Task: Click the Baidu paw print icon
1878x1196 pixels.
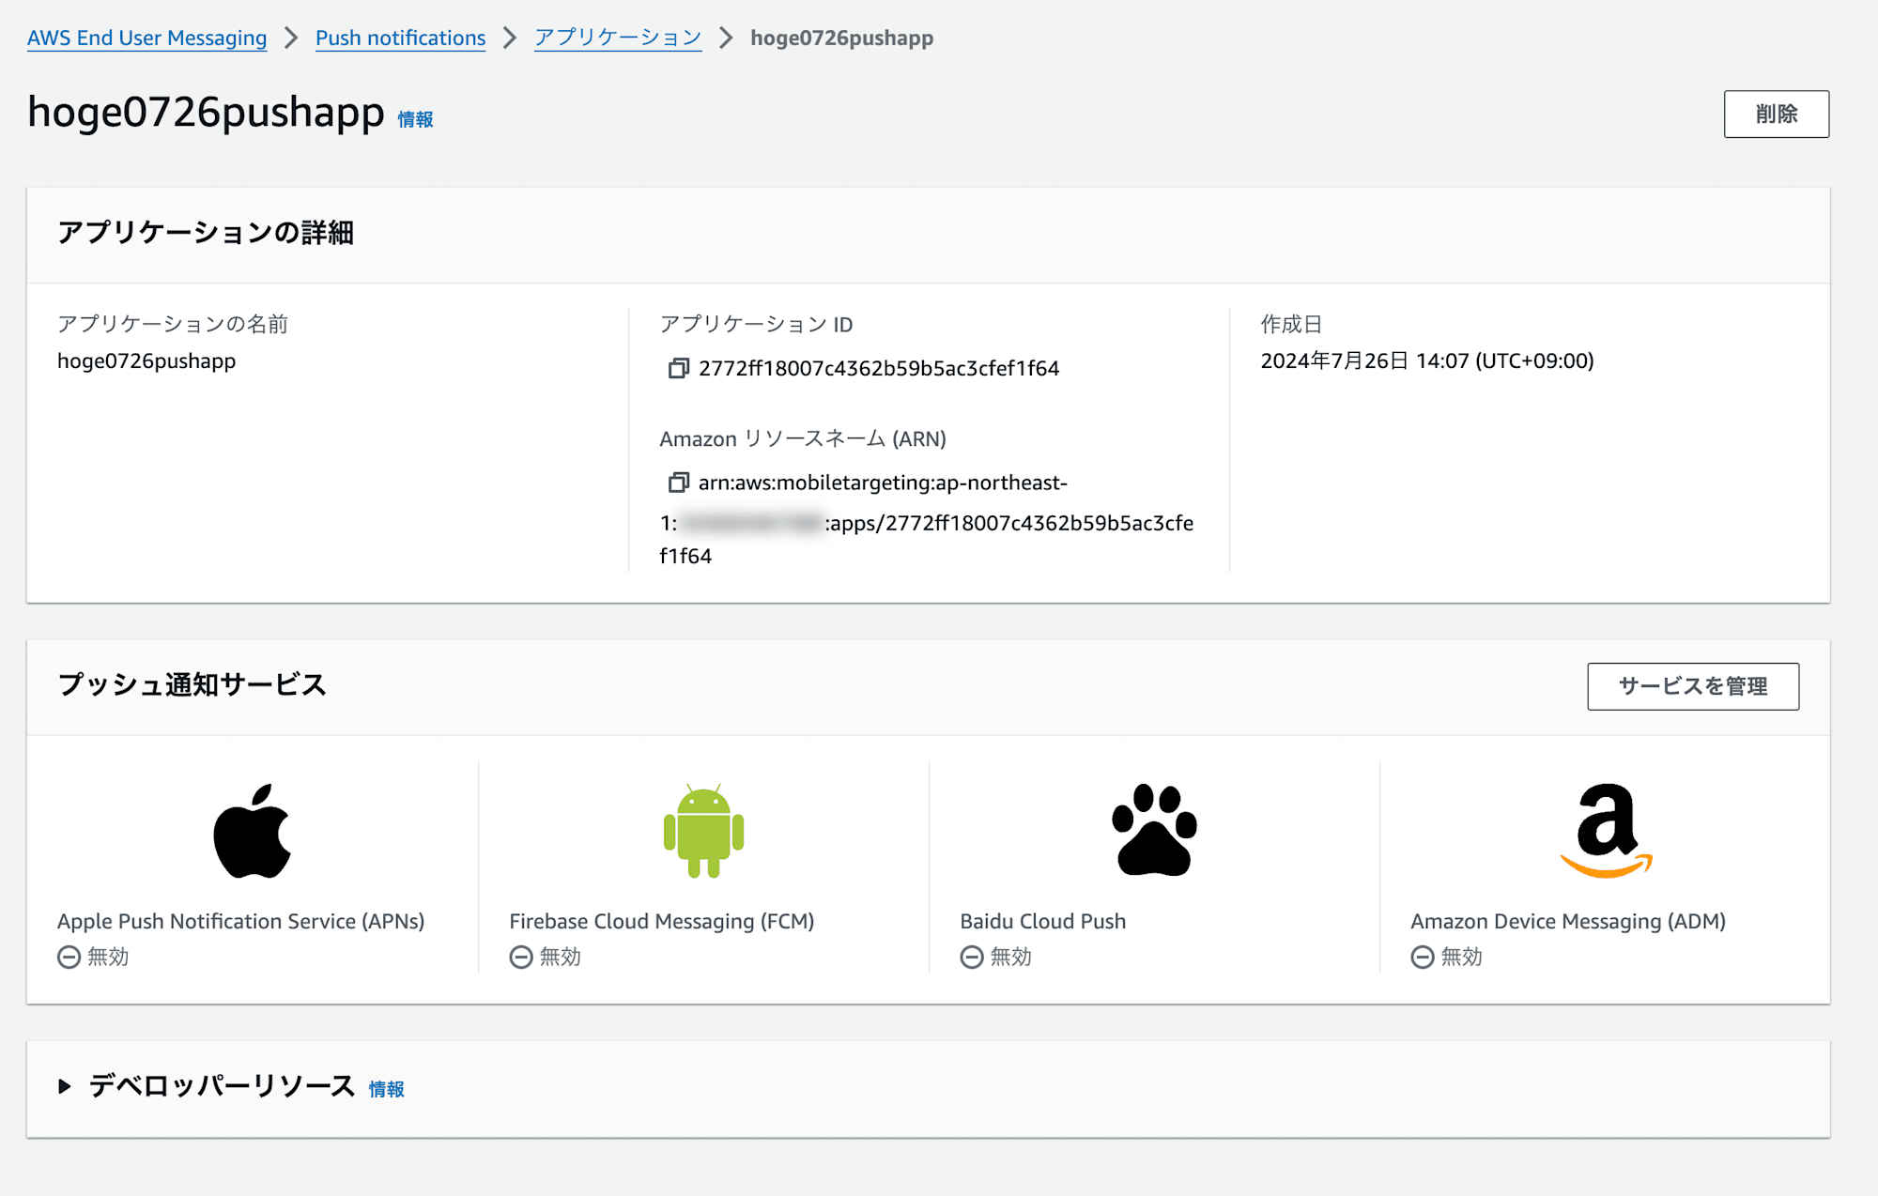Action: tap(1154, 830)
